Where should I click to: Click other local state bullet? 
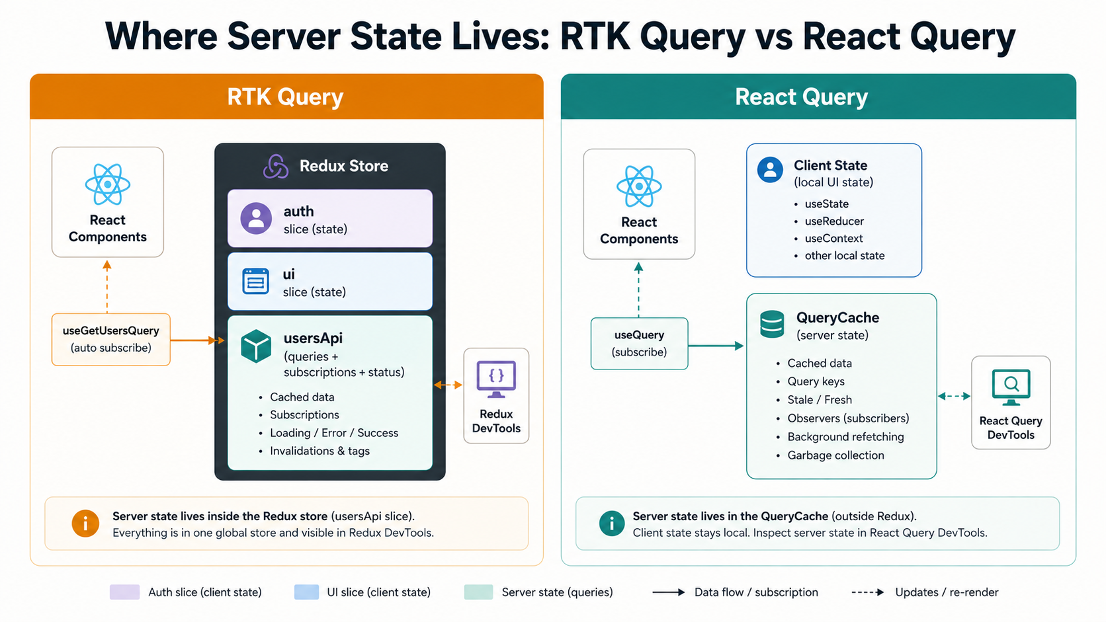[x=845, y=256]
